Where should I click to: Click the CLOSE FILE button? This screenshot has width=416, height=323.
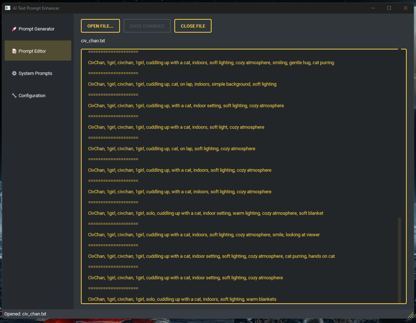click(x=193, y=26)
